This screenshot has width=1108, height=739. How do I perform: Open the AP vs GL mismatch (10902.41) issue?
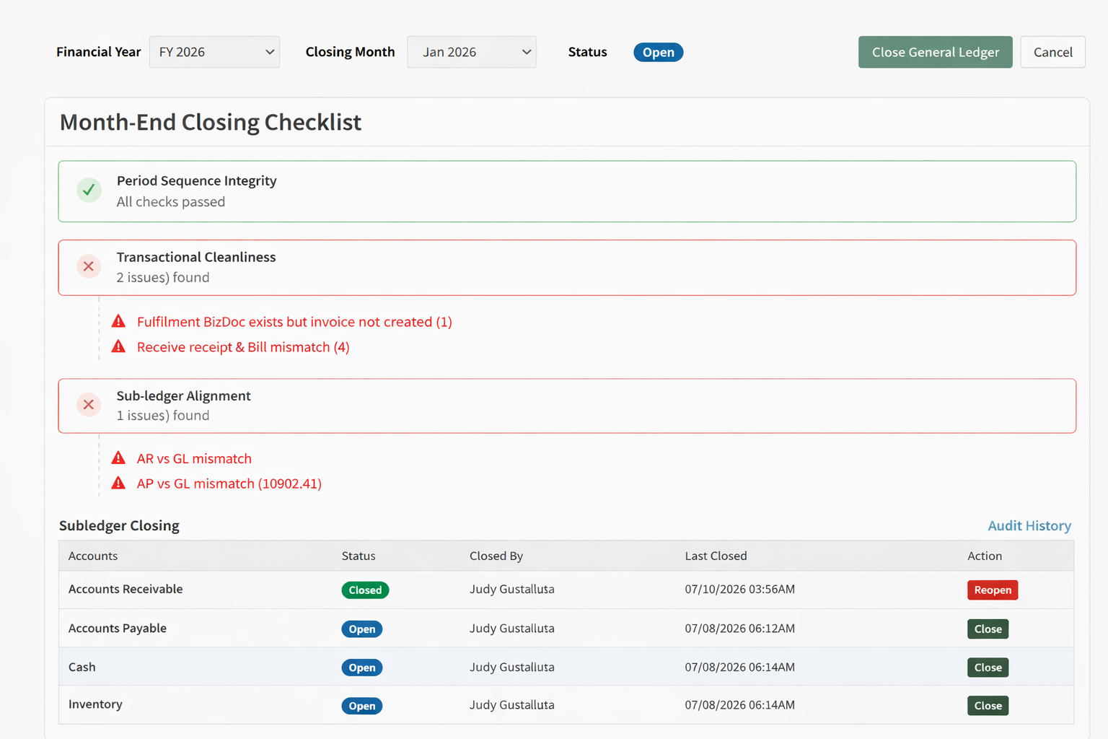pos(229,484)
